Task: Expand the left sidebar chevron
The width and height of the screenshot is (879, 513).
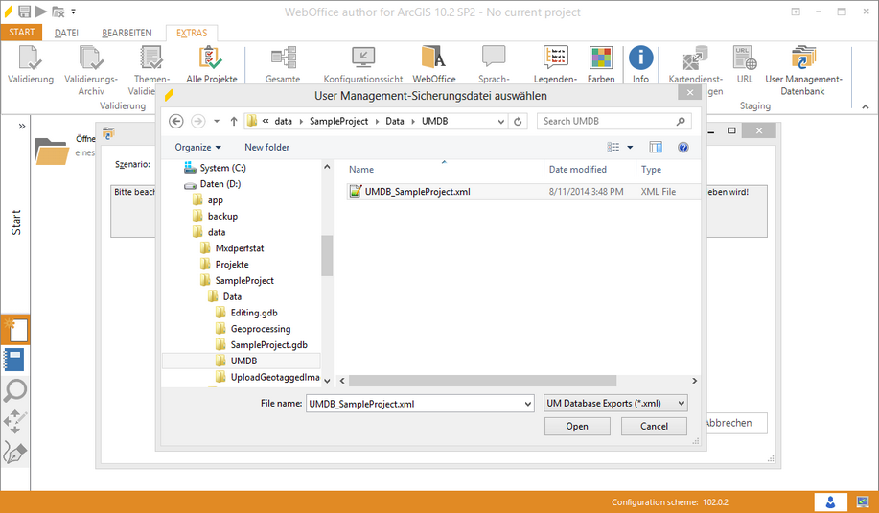Action: tap(22, 127)
